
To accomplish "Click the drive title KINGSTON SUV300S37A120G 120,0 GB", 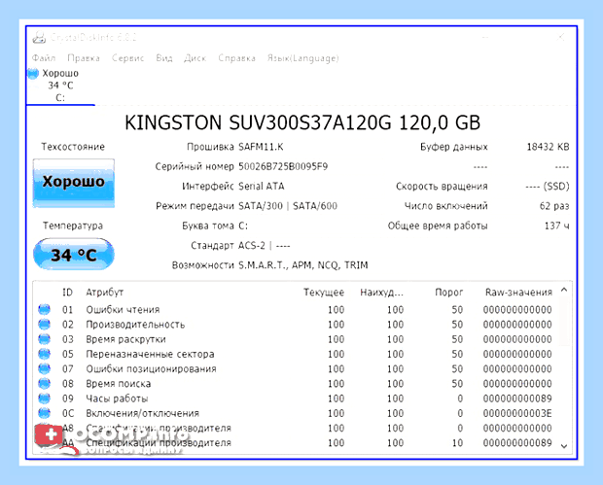I will pyautogui.click(x=302, y=123).
